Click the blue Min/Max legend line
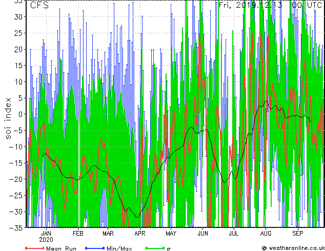The height and width of the screenshot is (251, 325). click(x=95, y=248)
